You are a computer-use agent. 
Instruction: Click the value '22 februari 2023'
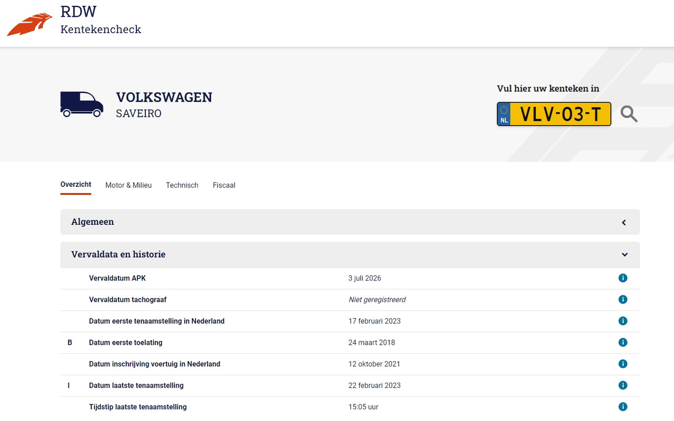click(x=374, y=386)
